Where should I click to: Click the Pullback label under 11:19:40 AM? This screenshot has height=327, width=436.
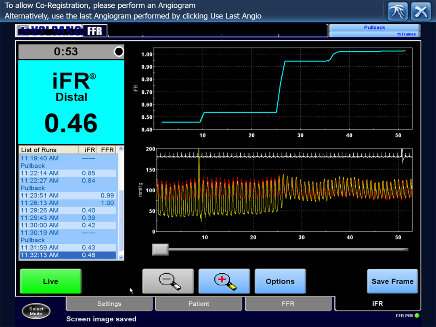(33, 166)
